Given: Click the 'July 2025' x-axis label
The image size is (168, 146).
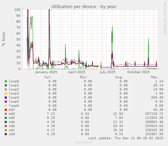Looking at the screenshot, I should point(107,72).
